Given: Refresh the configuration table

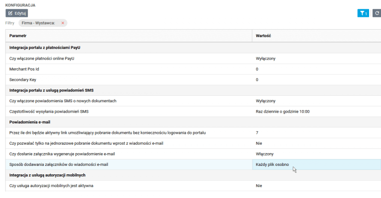Looking at the screenshot, I should [376, 13].
